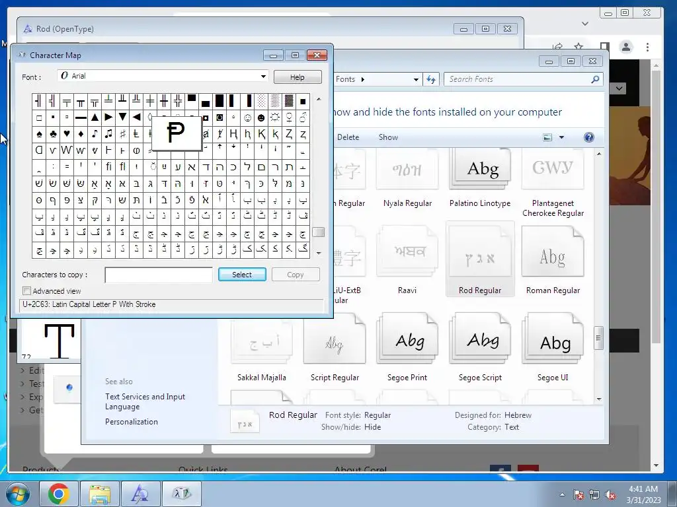
Task: Click the Select button in Character Map
Action: (242, 275)
